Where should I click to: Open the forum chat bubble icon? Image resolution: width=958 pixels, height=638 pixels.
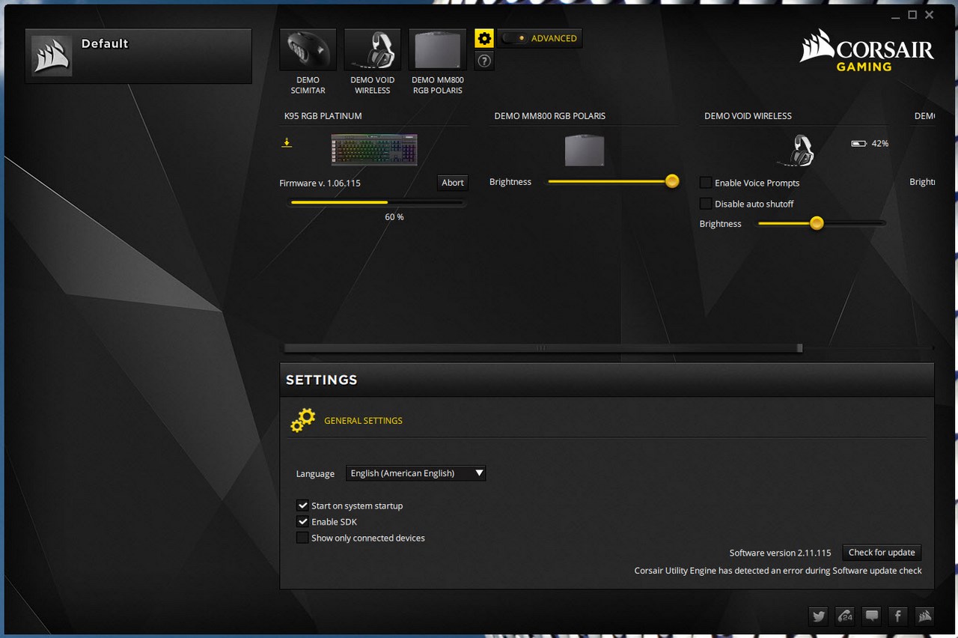[x=871, y=616]
